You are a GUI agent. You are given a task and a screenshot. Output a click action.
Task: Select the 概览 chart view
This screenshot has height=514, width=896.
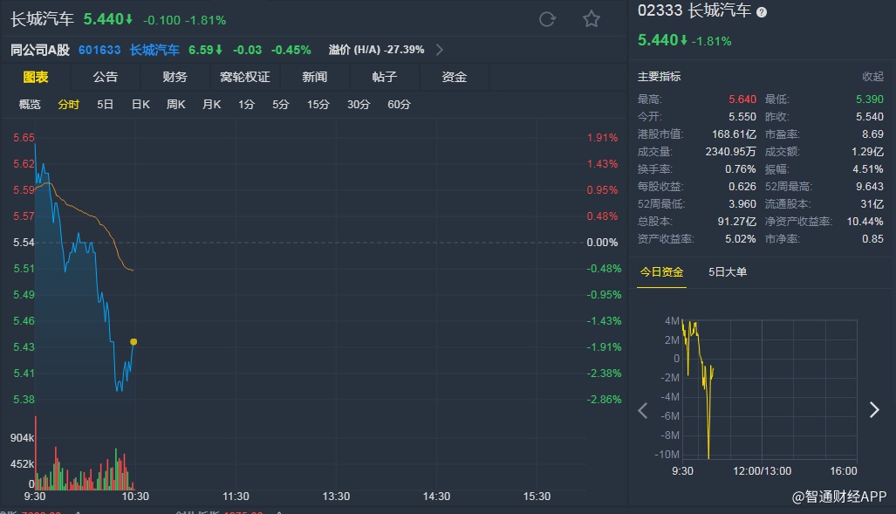(x=30, y=105)
